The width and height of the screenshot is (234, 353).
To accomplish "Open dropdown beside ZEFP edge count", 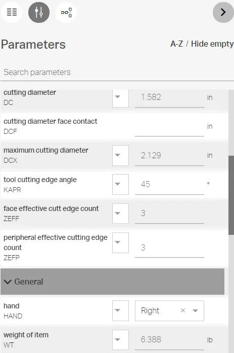I will (120, 242).
